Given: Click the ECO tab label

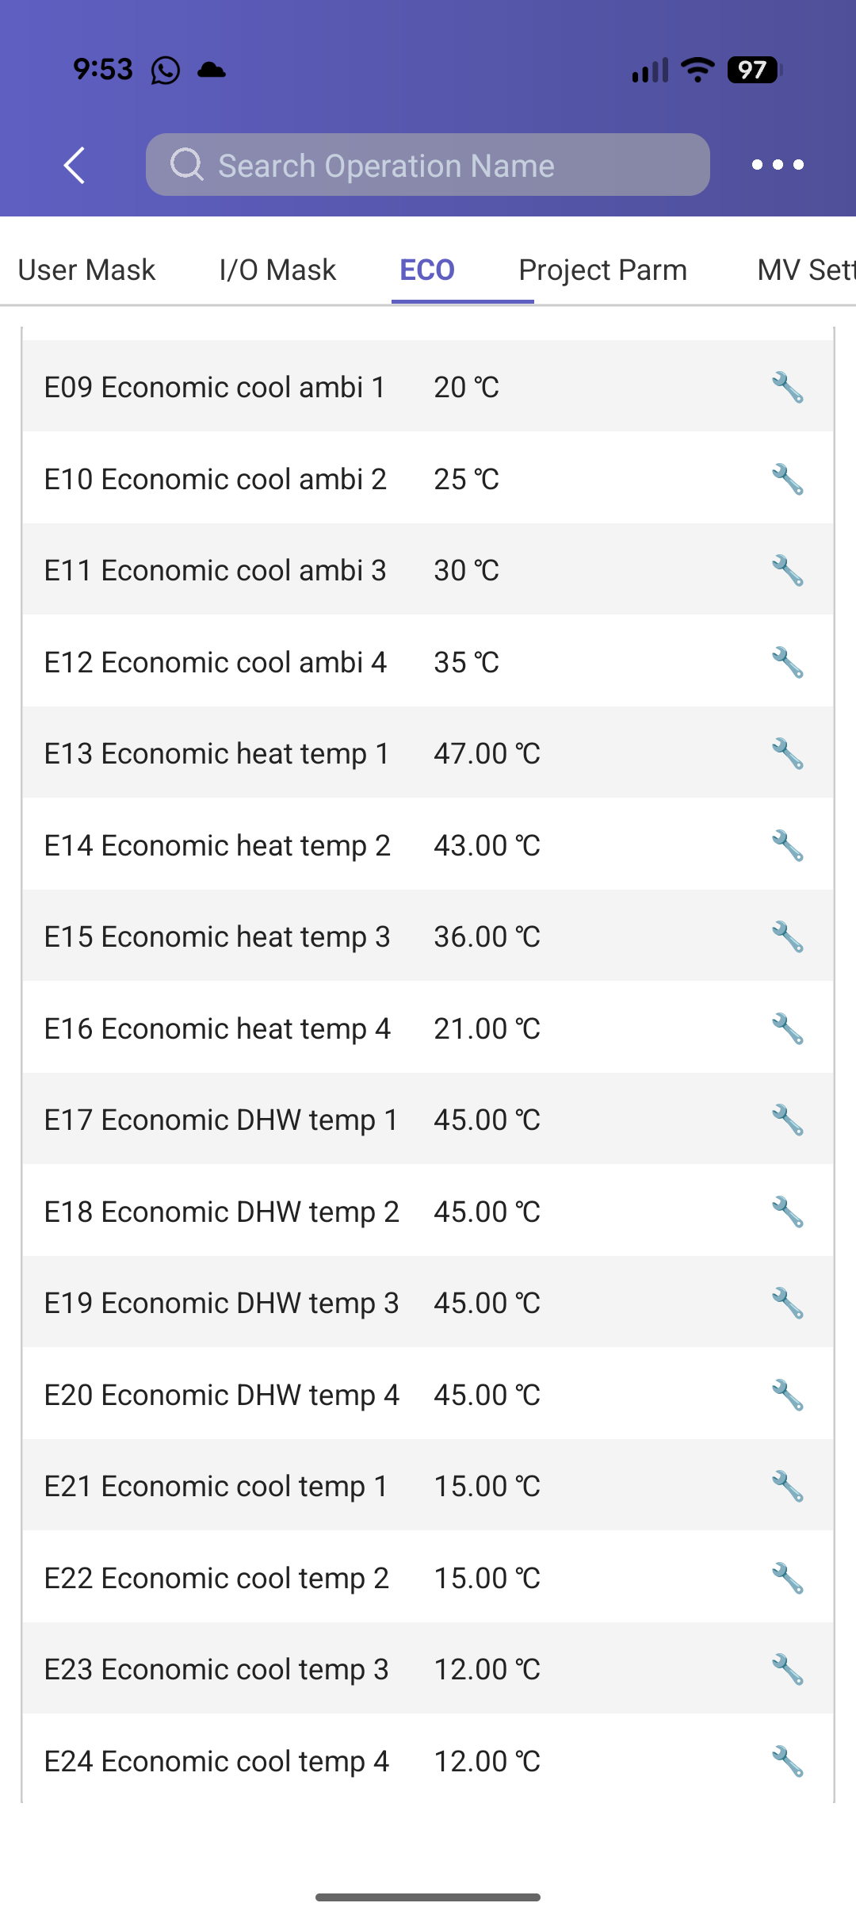Looking at the screenshot, I should coord(427,270).
